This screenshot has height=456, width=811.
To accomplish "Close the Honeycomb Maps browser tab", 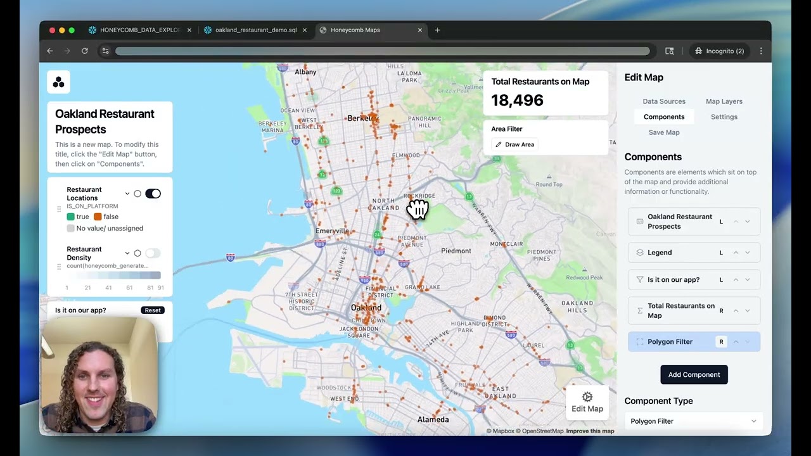I will tap(419, 30).
